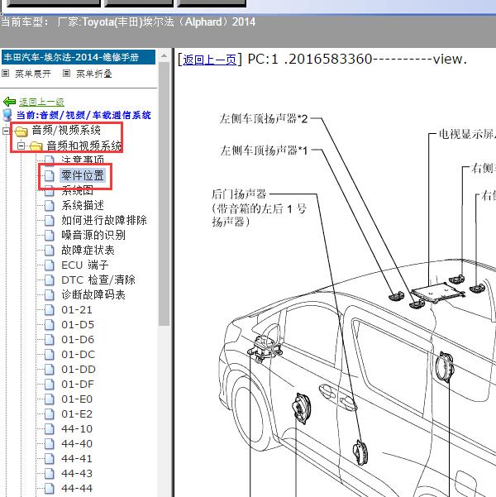Open the 故障症状表 page
The image size is (496, 497).
click(88, 250)
